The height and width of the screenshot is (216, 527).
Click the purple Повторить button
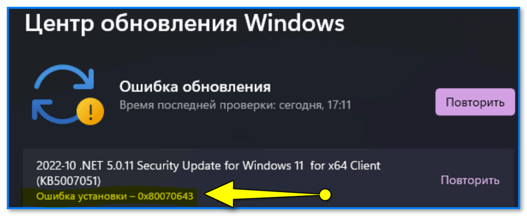475,102
